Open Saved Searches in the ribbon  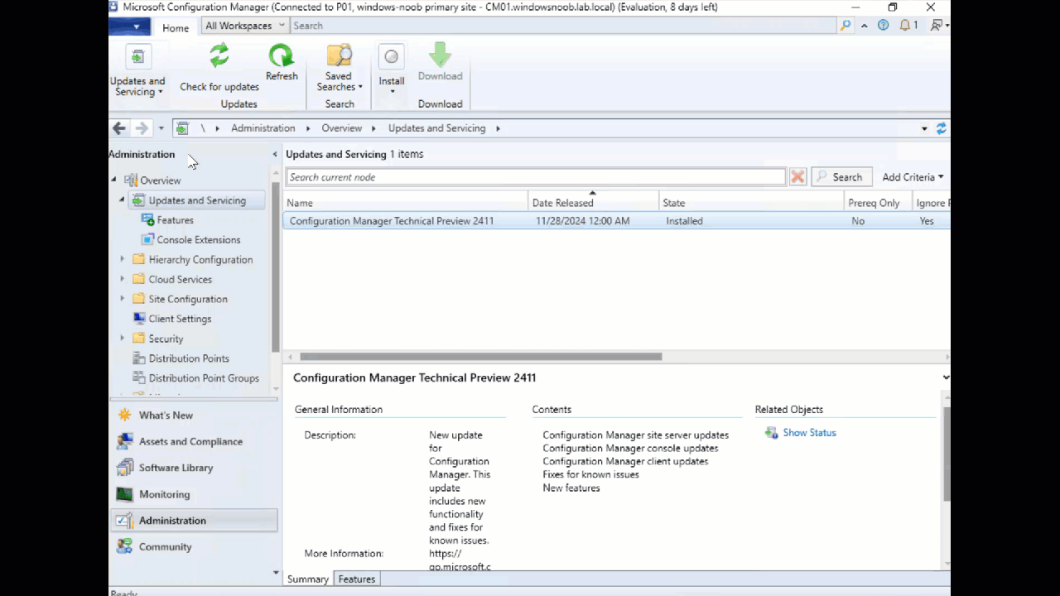(x=340, y=66)
